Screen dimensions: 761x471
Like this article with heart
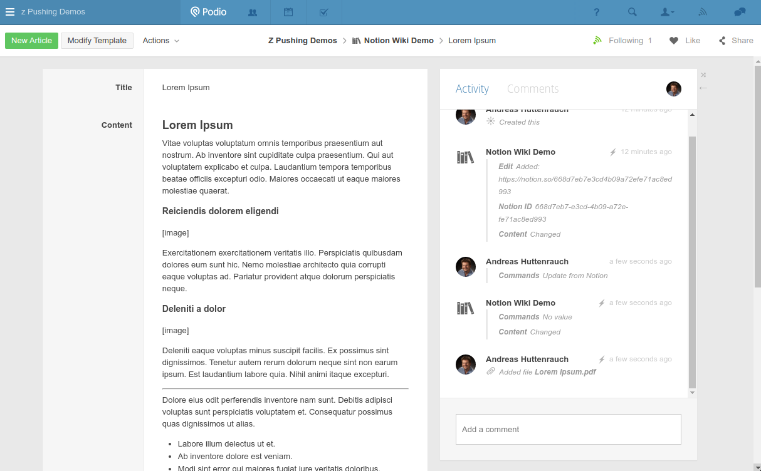[685, 41]
